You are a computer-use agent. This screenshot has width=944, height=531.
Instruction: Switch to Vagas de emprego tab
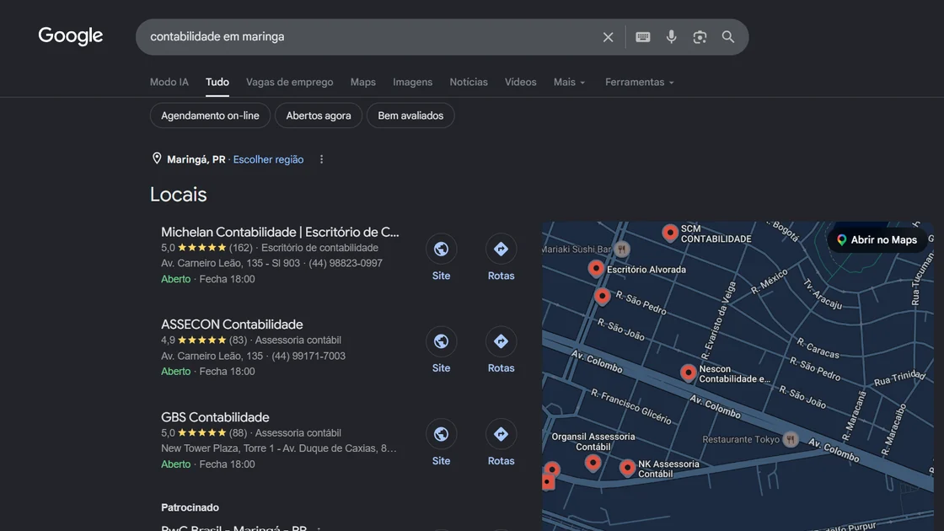coord(290,82)
